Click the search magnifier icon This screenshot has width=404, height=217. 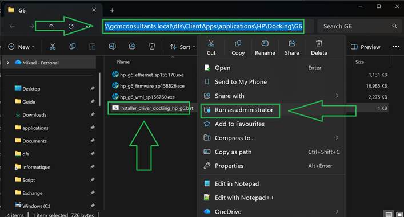(394, 26)
